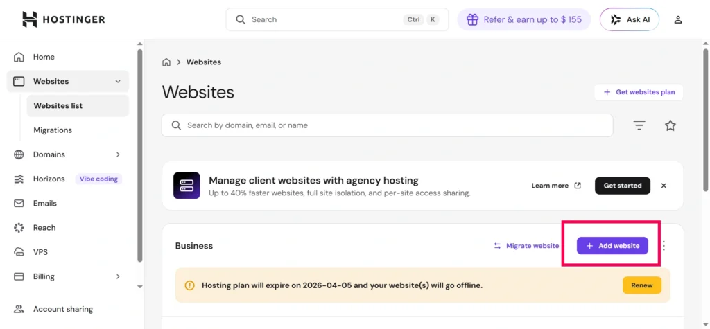Open Websites list in sidebar
Viewport: 710px width, 329px height.
pos(58,106)
